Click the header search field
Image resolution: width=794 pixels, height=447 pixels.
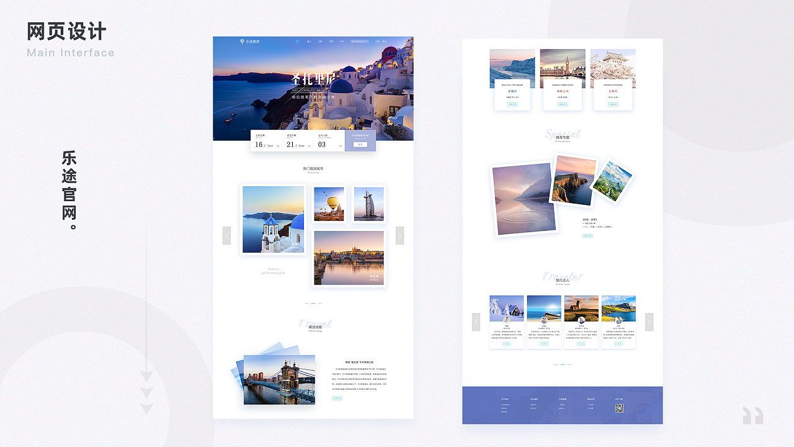coord(360,42)
